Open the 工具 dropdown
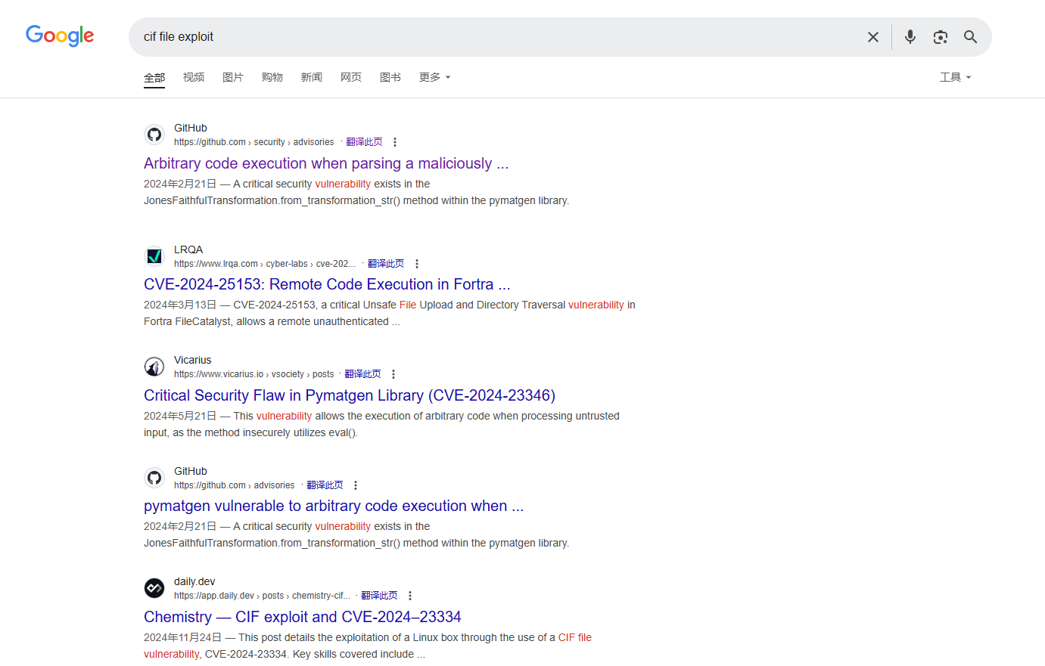The image size is (1045, 666). (x=955, y=77)
